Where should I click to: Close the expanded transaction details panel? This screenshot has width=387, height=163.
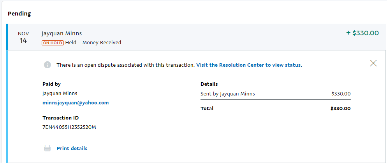[x=373, y=63]
